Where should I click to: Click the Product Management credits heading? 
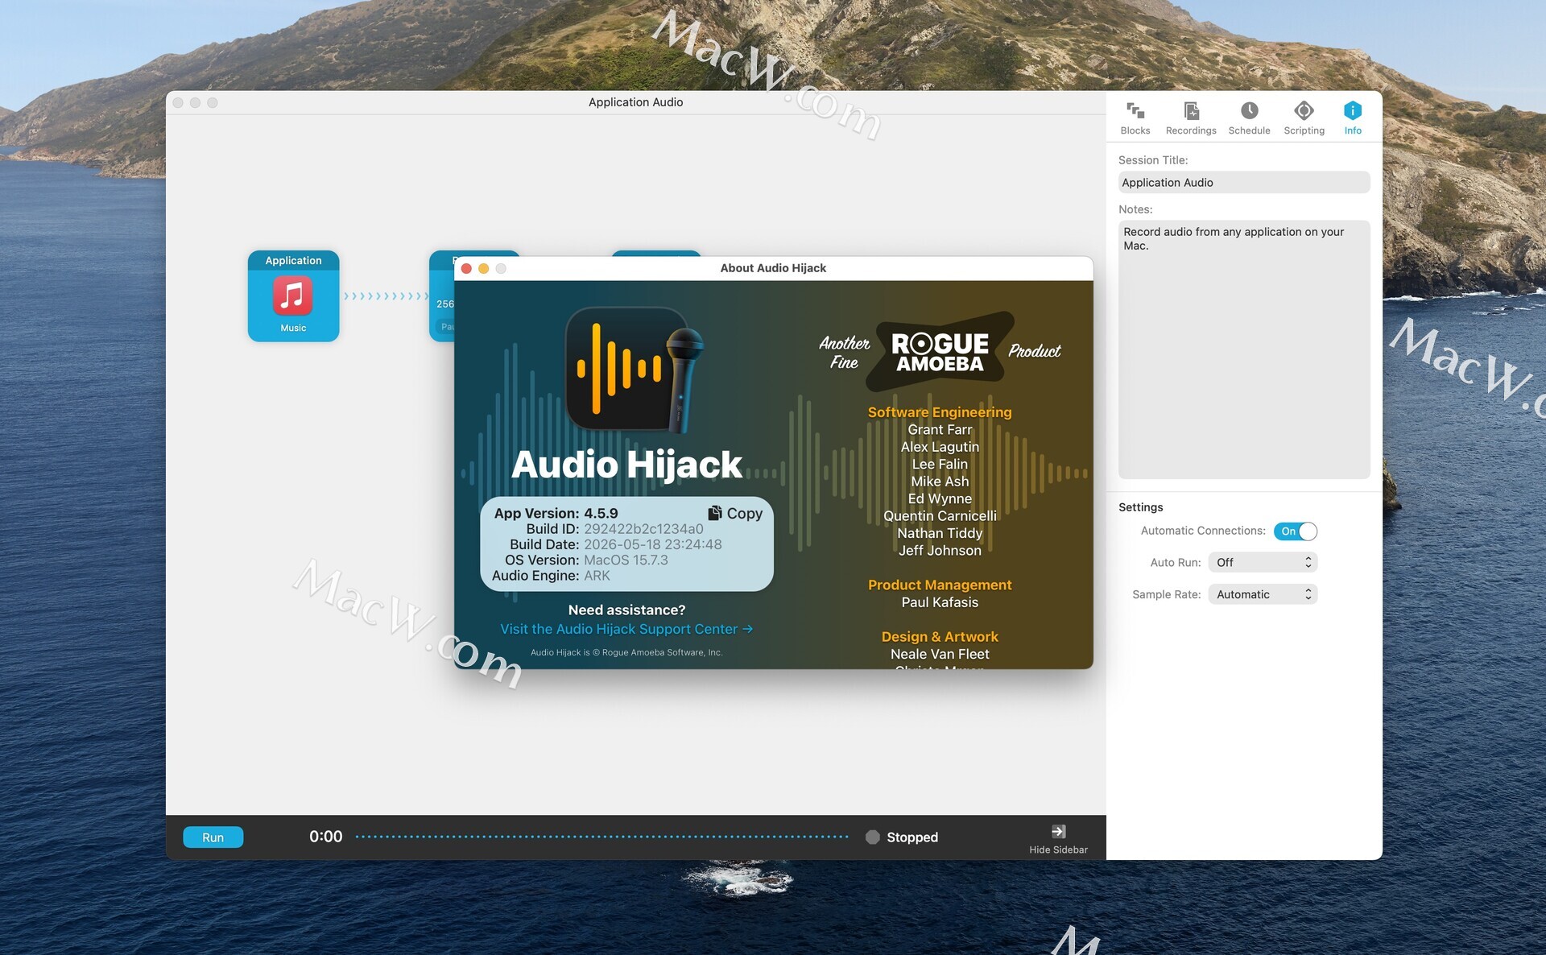click(x=940, y=585)
